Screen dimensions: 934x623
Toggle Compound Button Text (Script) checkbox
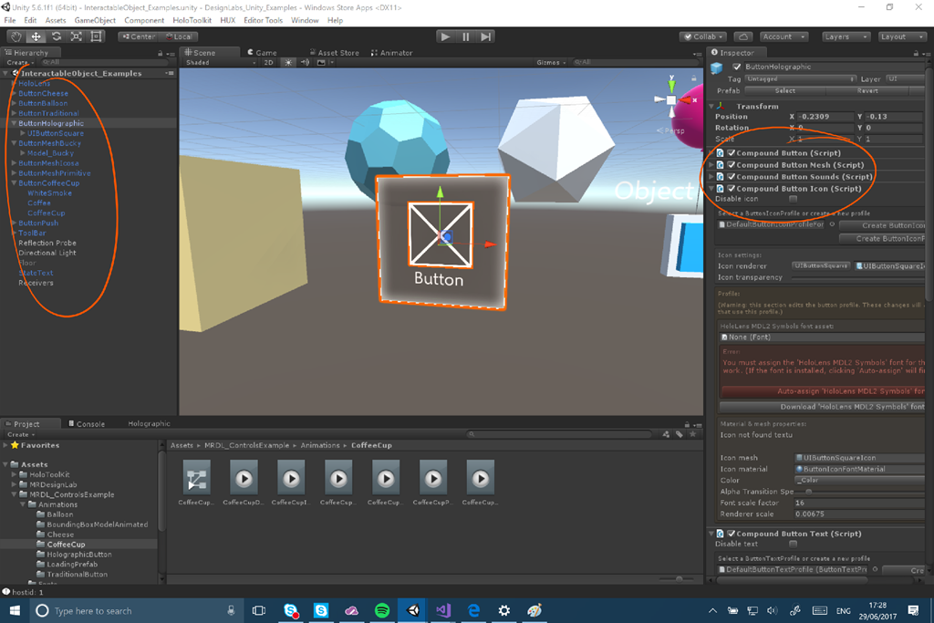point(732,534)
